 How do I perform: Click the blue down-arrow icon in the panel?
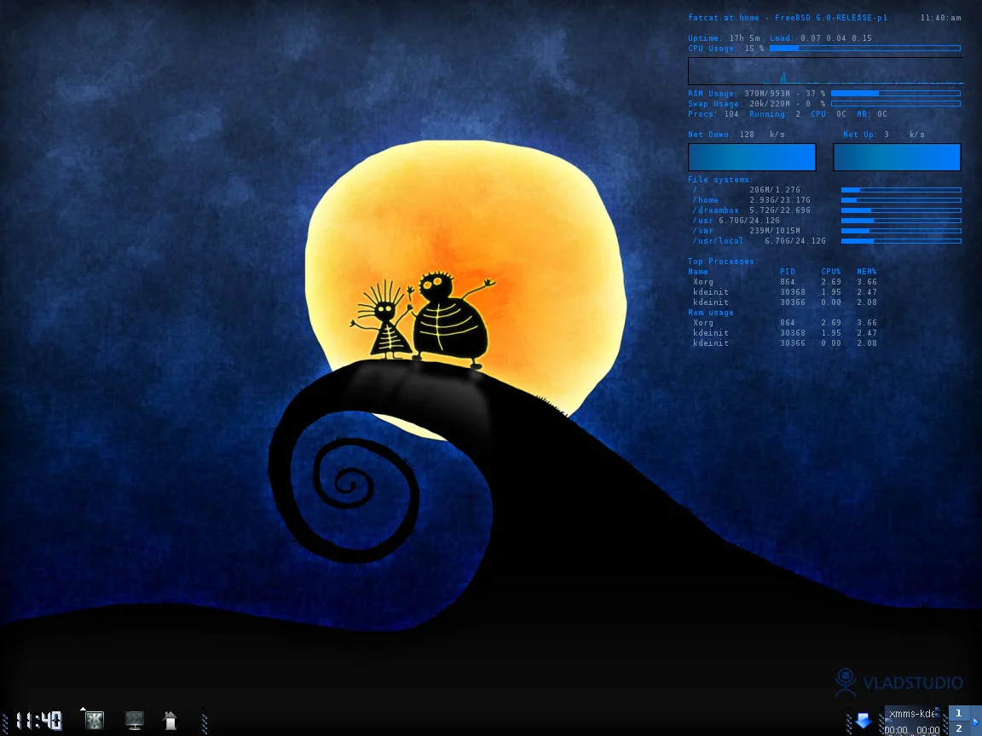pyautogui.click(x=864, y=721)
